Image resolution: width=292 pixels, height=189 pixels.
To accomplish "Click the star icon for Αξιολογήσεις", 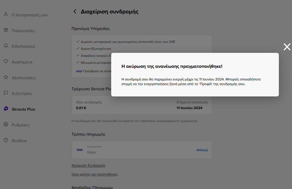I will point(6,77).
